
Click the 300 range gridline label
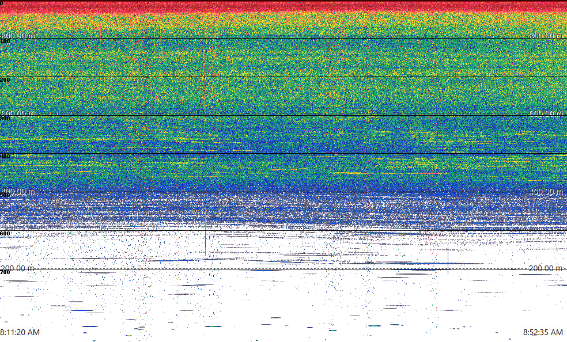[5, 119]
